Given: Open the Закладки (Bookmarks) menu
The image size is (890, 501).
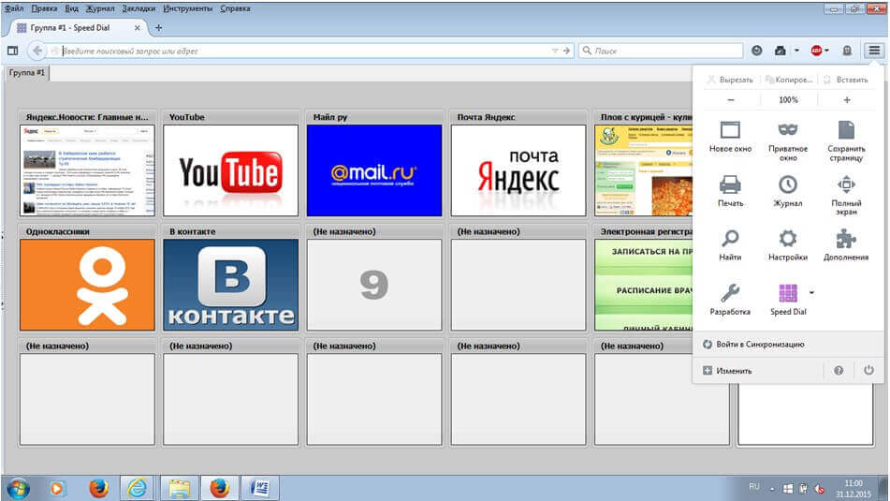Looking at the screenshot, I should pyautogui.click(x=139, y=8).
